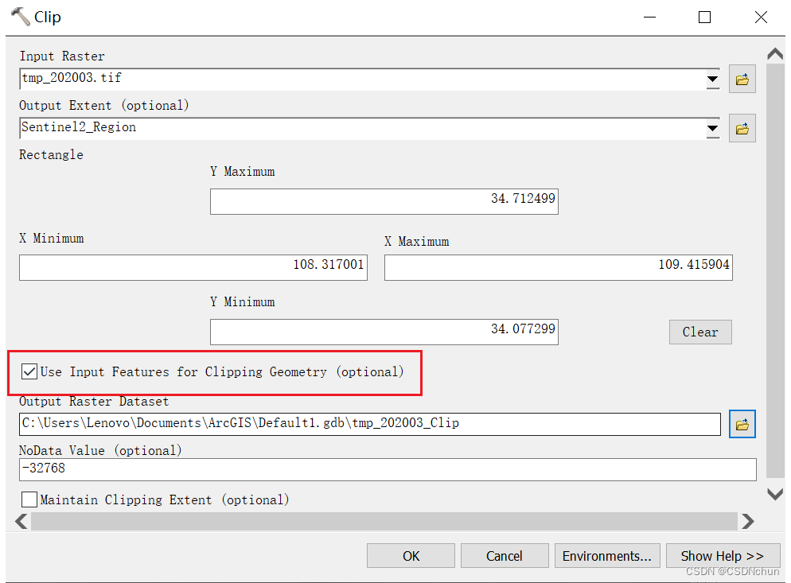Click the vertical scrollbar down arrow
This screenshot has width=791, height=583.
(x=774, y=494)
